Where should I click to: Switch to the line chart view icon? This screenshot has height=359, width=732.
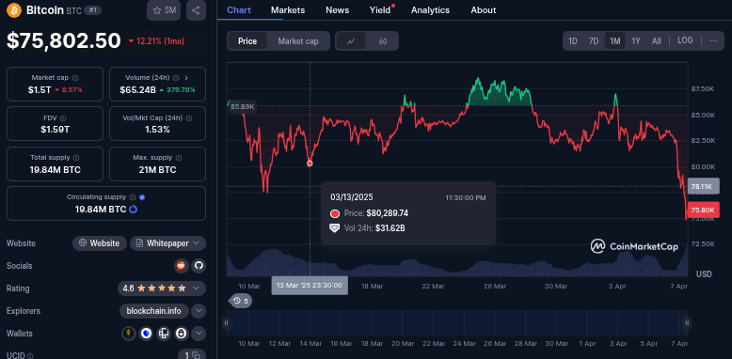tap(351, 41)
